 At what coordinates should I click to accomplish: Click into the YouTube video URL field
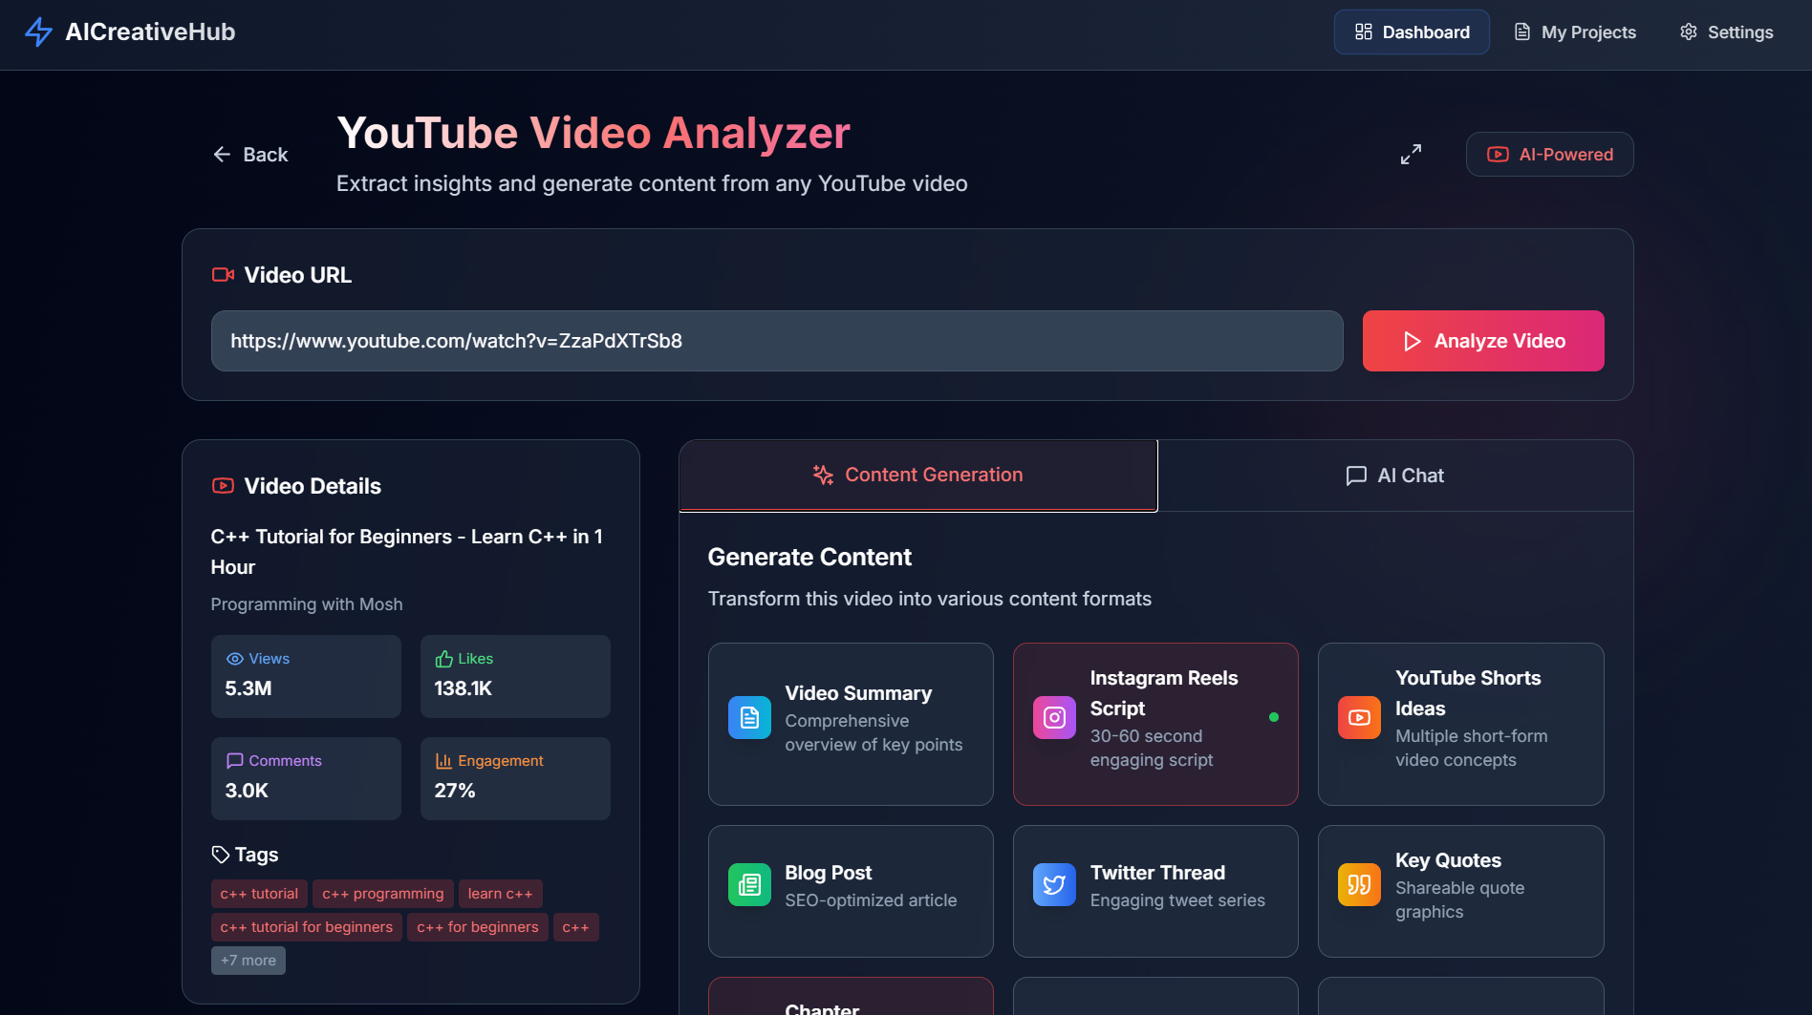(777, 341)
